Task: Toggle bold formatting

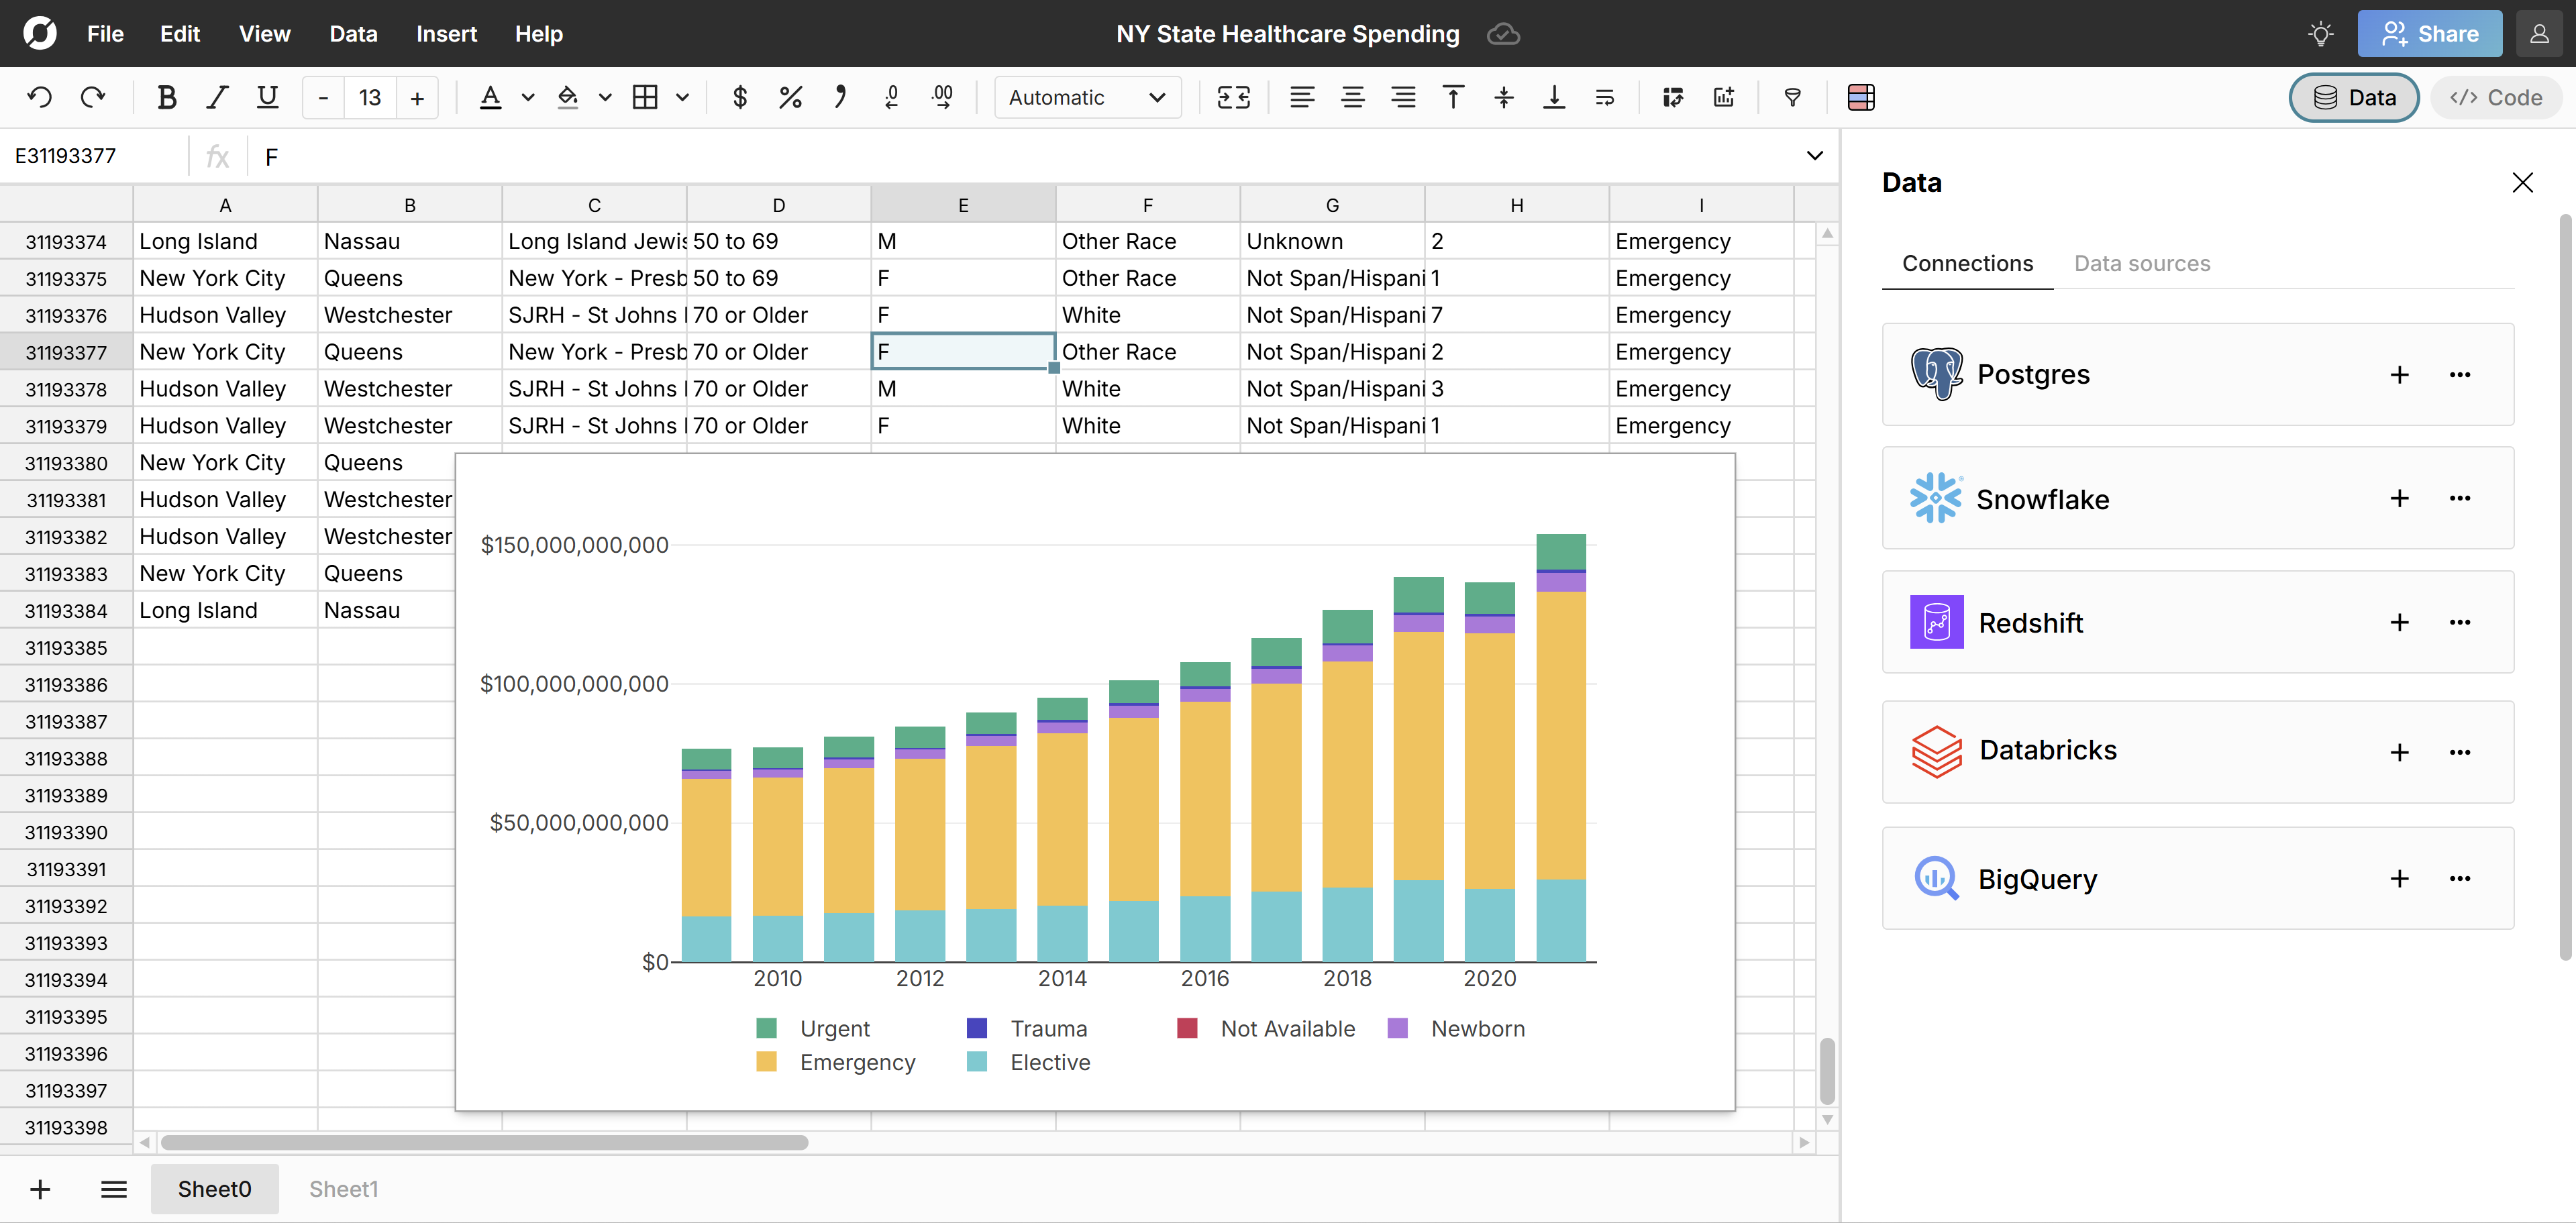Action: point(167,97)
